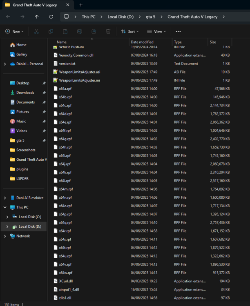Unpin Desktop using its pin icon
Screen dimensions: 250x306
coord(44,83)
